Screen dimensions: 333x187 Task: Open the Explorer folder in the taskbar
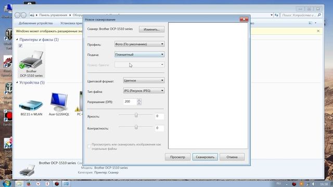point(19,183)
